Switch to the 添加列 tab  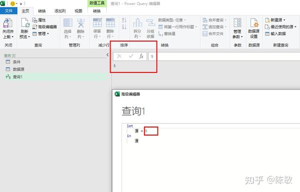click(x=60, y=11)
